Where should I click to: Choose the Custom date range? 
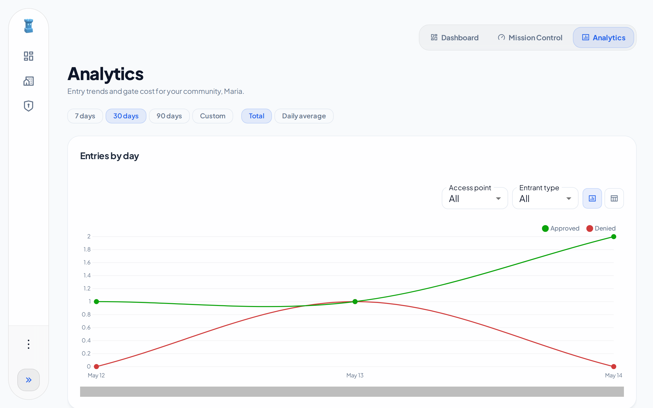coord(213,116)
